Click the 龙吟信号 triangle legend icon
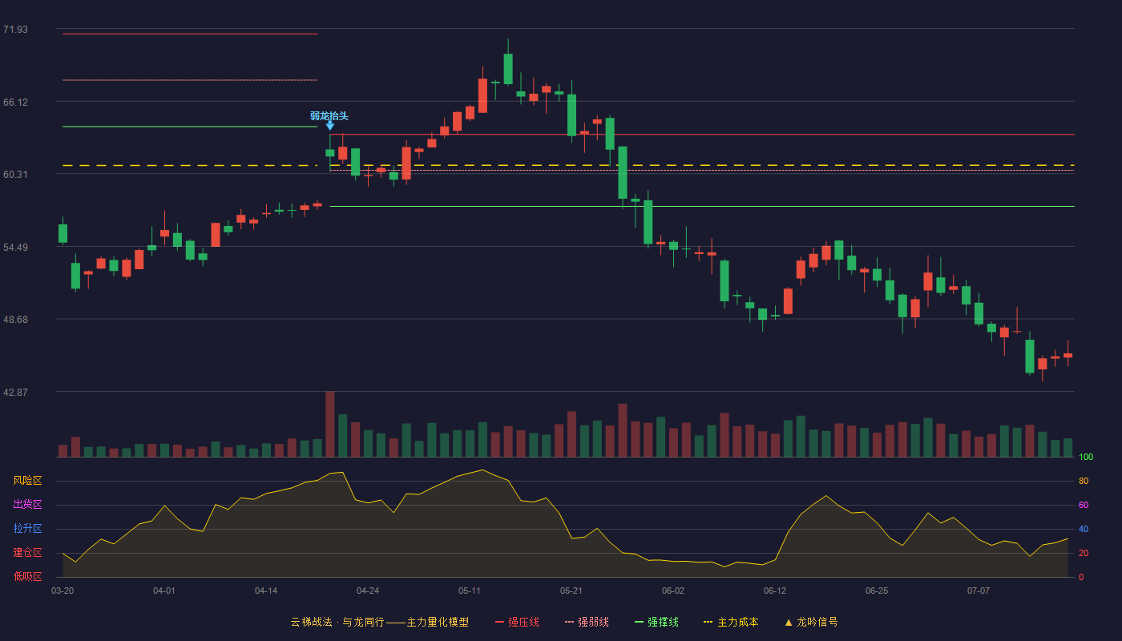 (x=789, y=622)
